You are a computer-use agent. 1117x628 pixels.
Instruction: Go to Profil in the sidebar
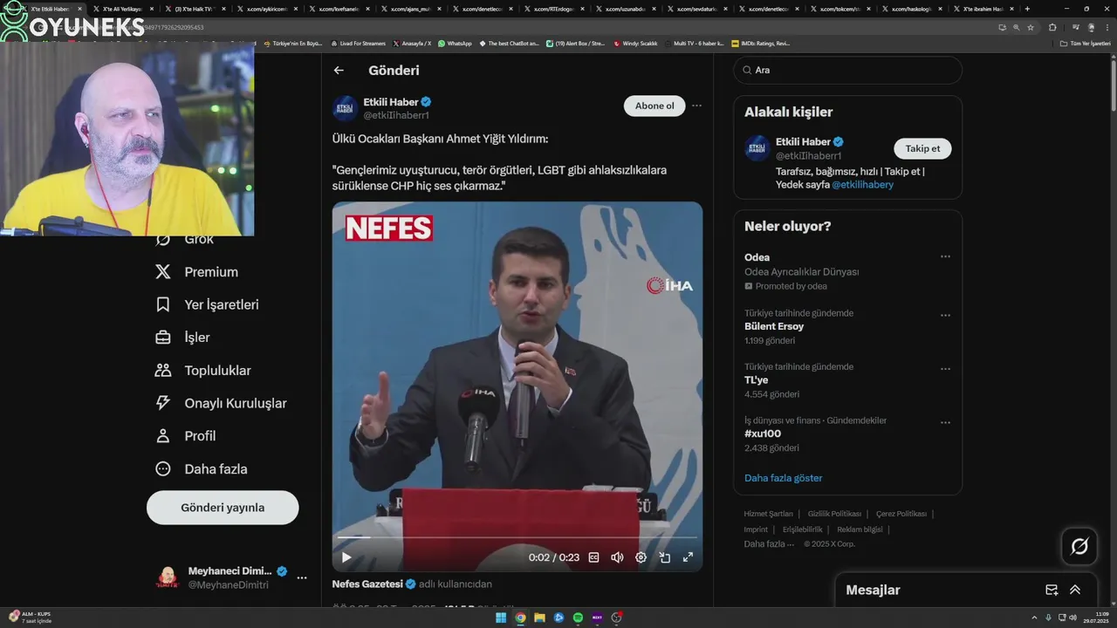point(185,436)
